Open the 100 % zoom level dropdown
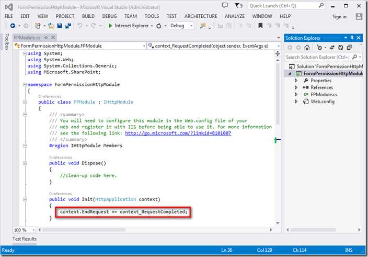The width and height of the screenshot is (368, 257). click(33, 230)
